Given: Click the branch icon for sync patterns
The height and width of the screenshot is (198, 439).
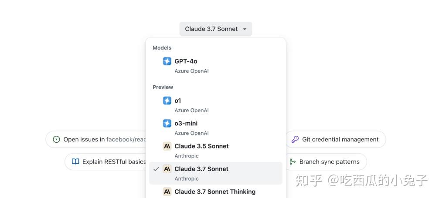Looking at the screenshot, I should (293, 162).
